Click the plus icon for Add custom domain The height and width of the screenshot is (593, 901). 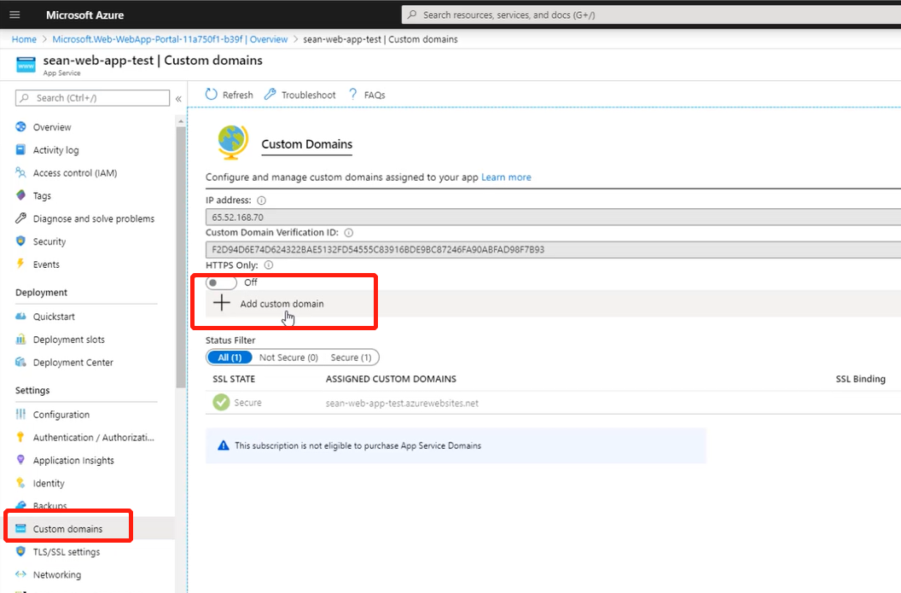tap(221, 303)
